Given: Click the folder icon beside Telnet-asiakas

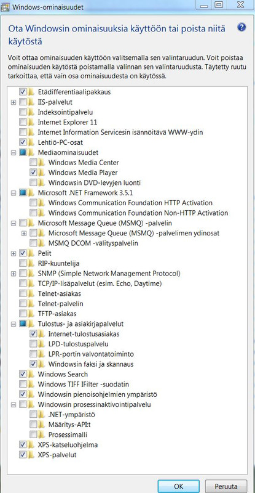Looking at the screenshot, I should pos(31,294).
